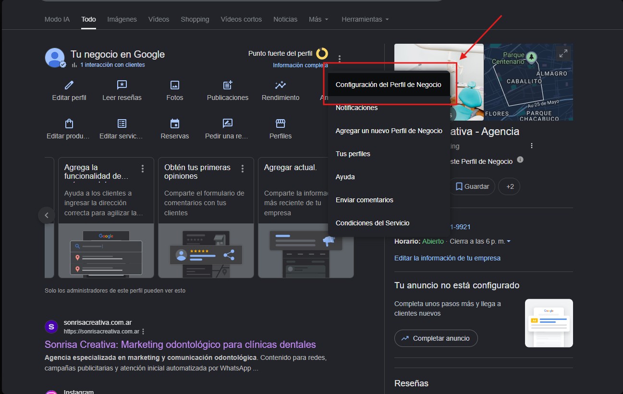Click the Guardar button

pyautogui.click(x=472, y=186)
